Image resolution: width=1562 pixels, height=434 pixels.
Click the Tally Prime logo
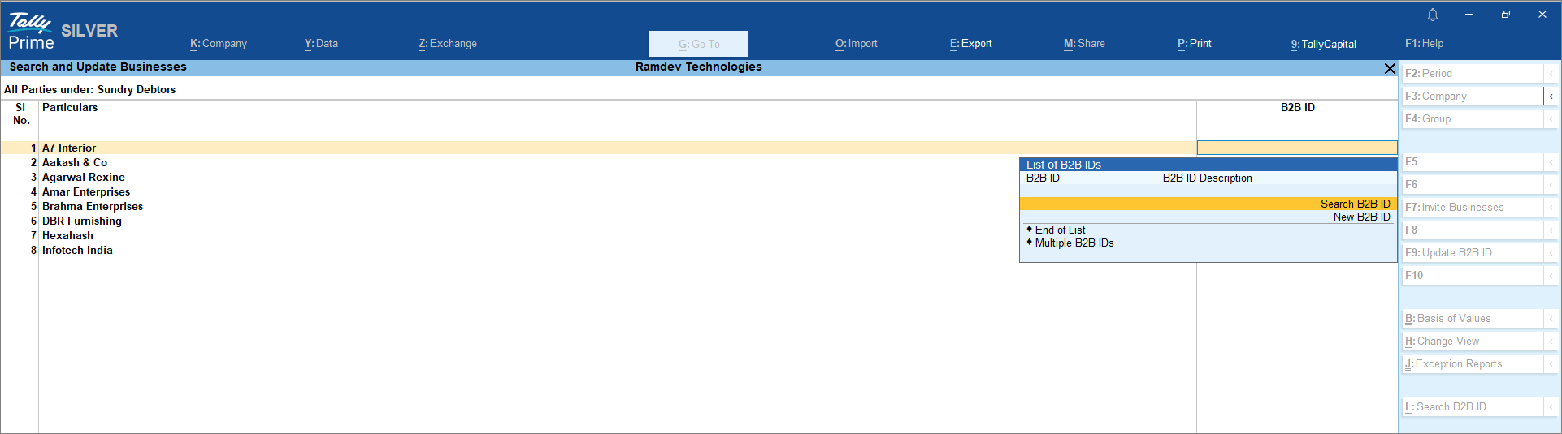point(31,32)
